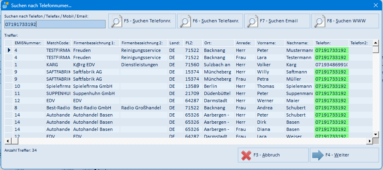Viewport: 383px width, 170px height.
Task: Click the Suppenhuhn GmbH company cell
Action: click(96, 93)
